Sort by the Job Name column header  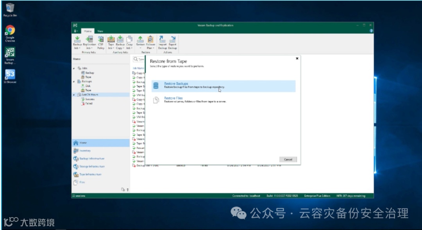pos(138,68)
